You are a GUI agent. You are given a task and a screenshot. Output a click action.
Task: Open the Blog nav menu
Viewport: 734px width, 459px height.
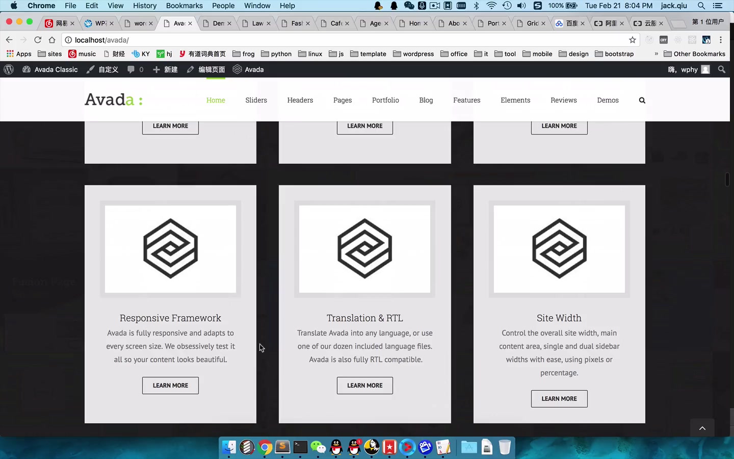[x=426, y=100]
